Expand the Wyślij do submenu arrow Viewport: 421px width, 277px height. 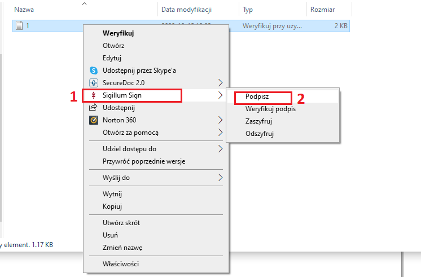(221, 178)
